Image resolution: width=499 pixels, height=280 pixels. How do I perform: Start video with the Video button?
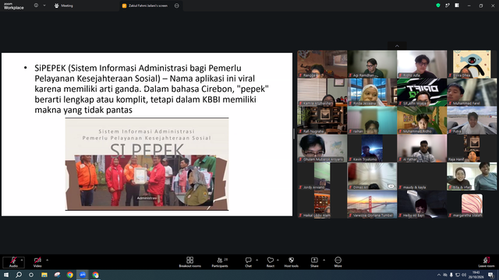[x=37, y=262]
